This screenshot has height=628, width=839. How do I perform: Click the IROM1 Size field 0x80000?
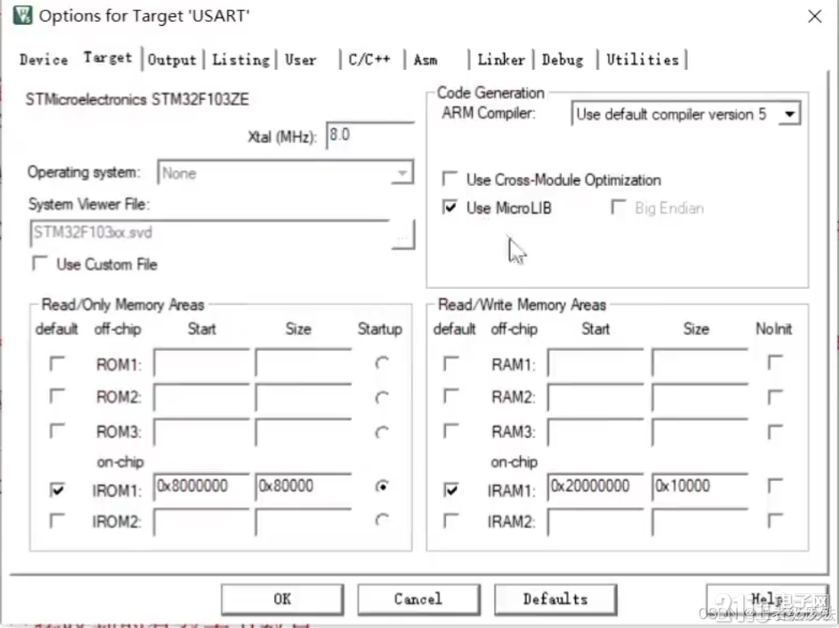click(304, 487)
